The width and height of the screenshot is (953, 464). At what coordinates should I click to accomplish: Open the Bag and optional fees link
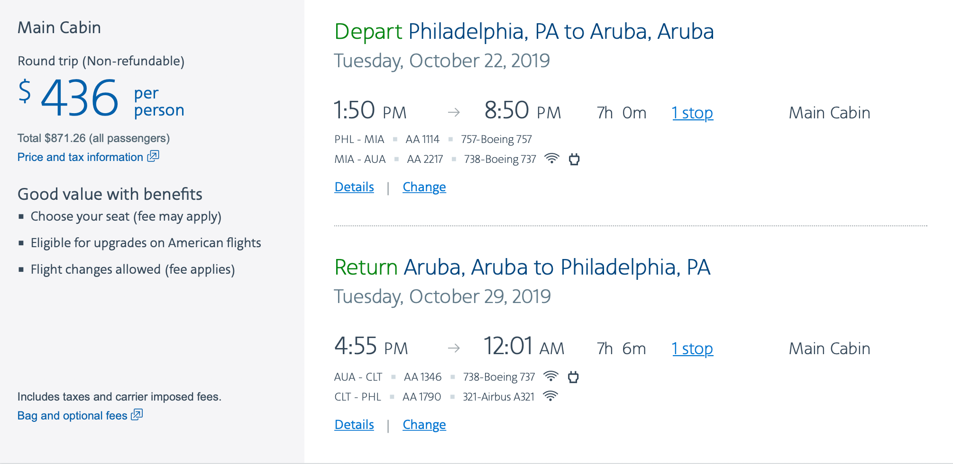coord(72,416)
